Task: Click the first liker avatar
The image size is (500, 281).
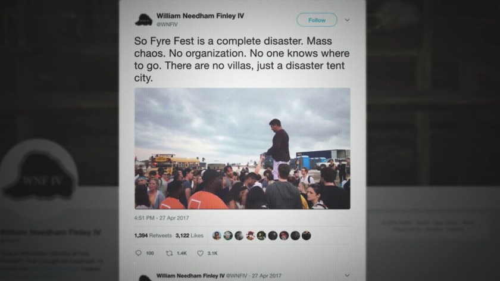Action: [x=217, y=236]
